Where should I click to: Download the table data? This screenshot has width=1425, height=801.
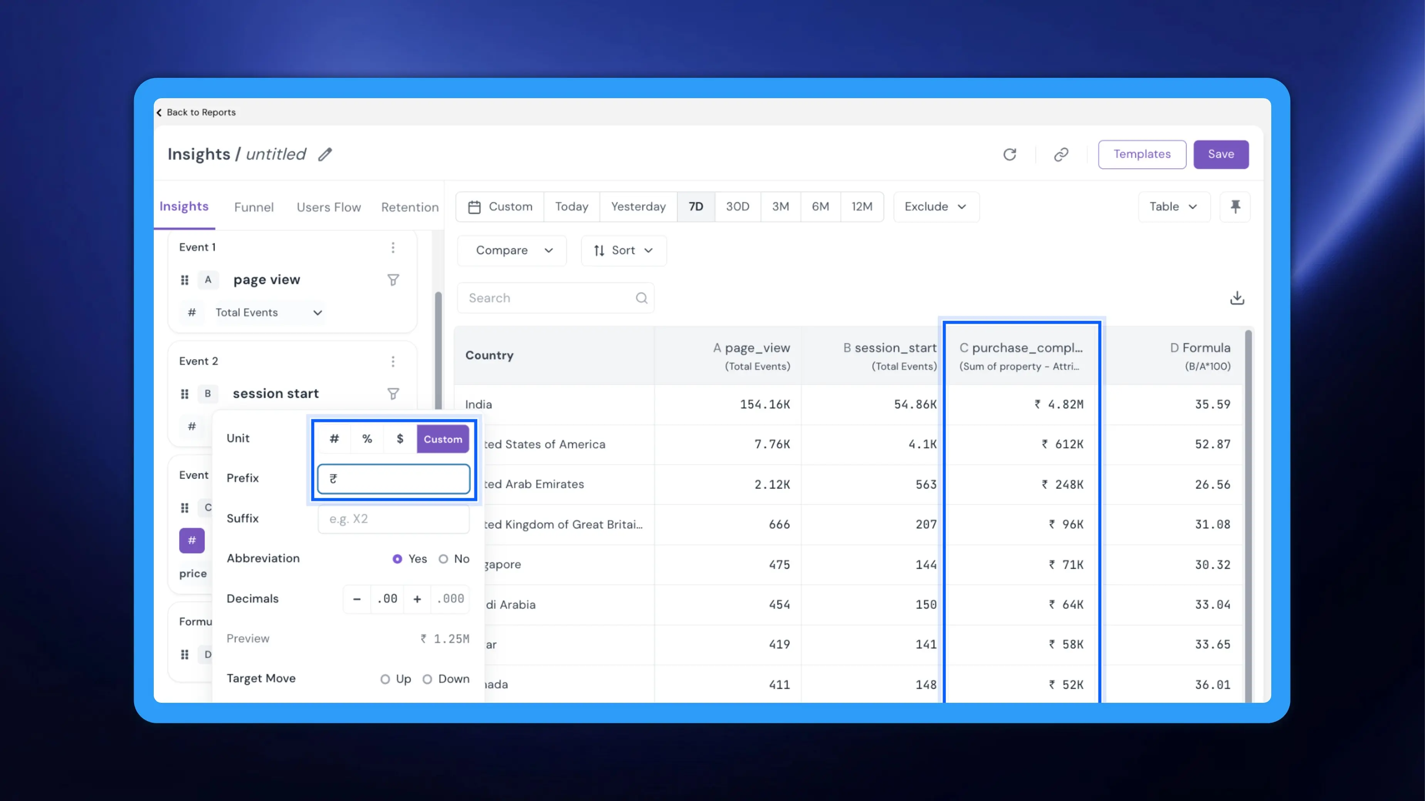pos(1237,298)
